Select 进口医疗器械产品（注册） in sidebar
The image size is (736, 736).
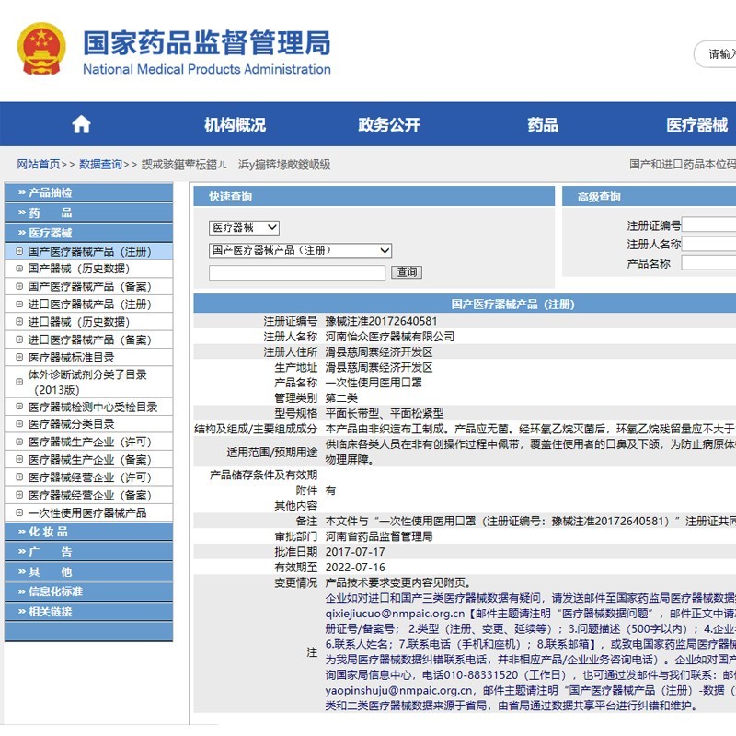point(89,305)
